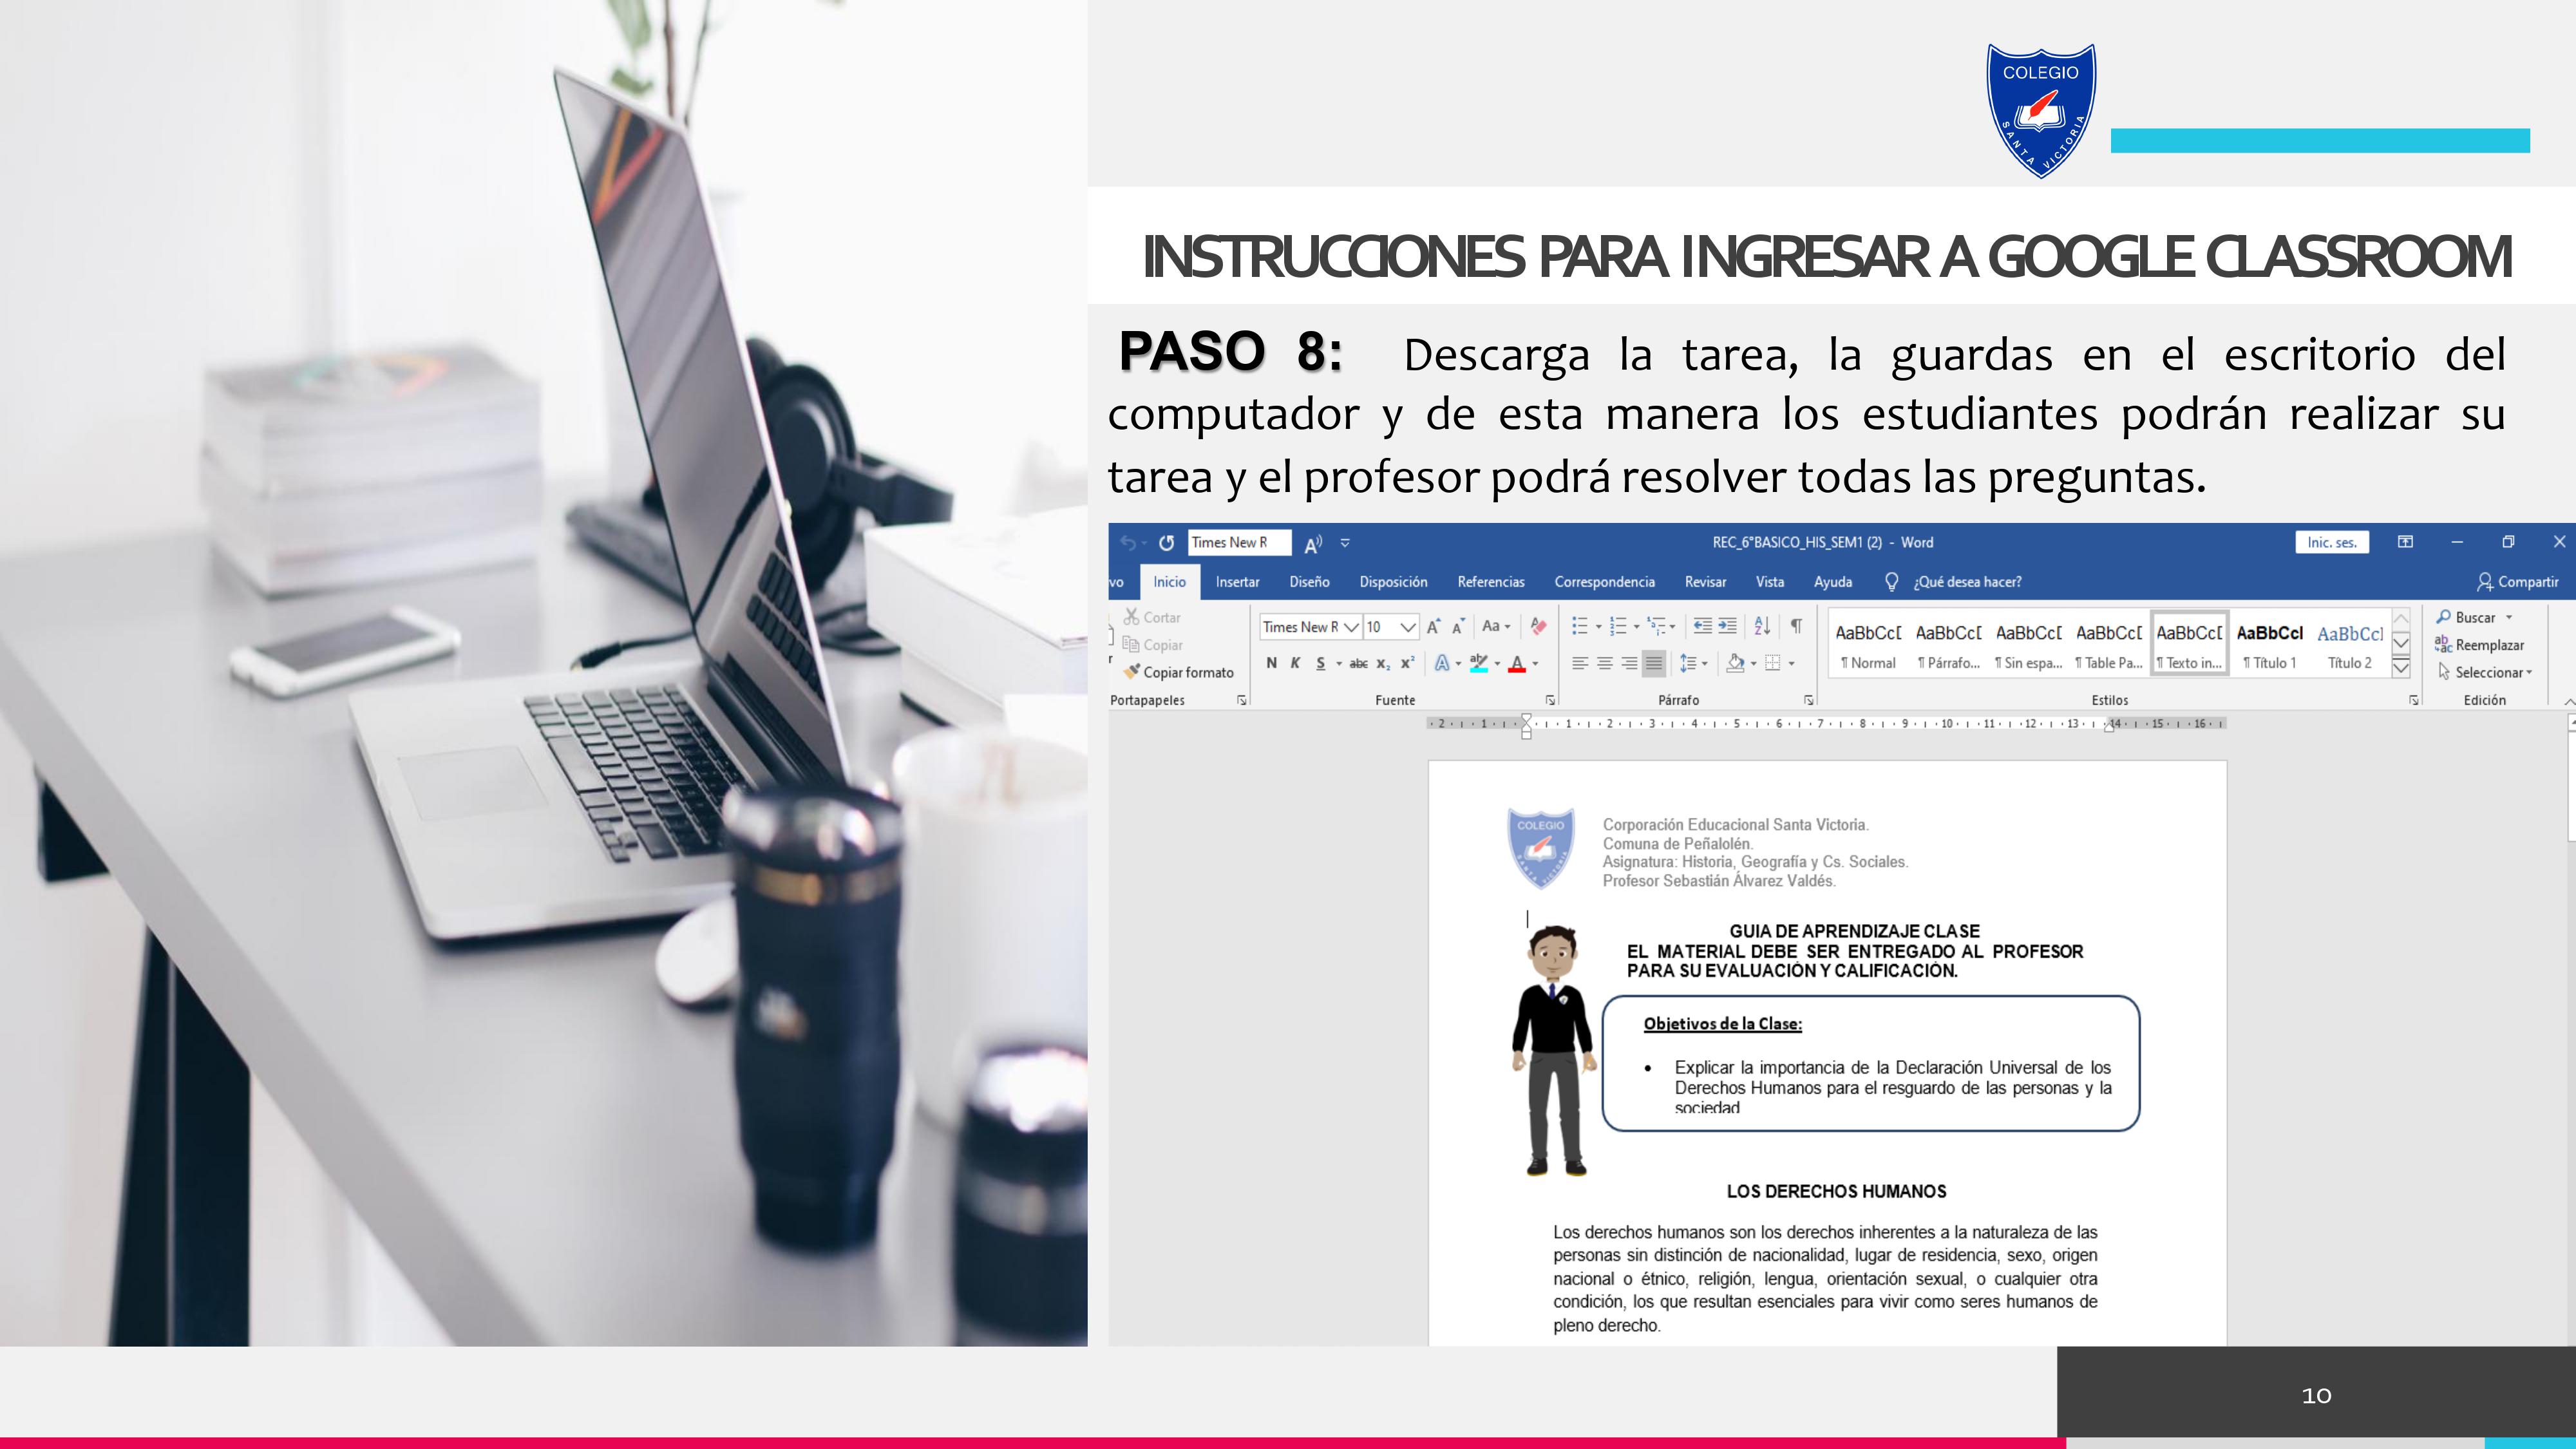The image size is (2576, 1449).
Task: Toggle underline with the S button
Action: pos(1321,663)
